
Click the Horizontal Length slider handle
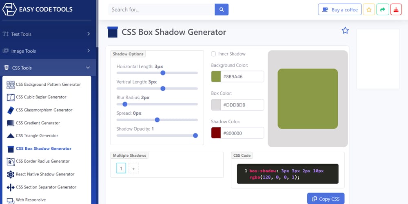[163, 73]
